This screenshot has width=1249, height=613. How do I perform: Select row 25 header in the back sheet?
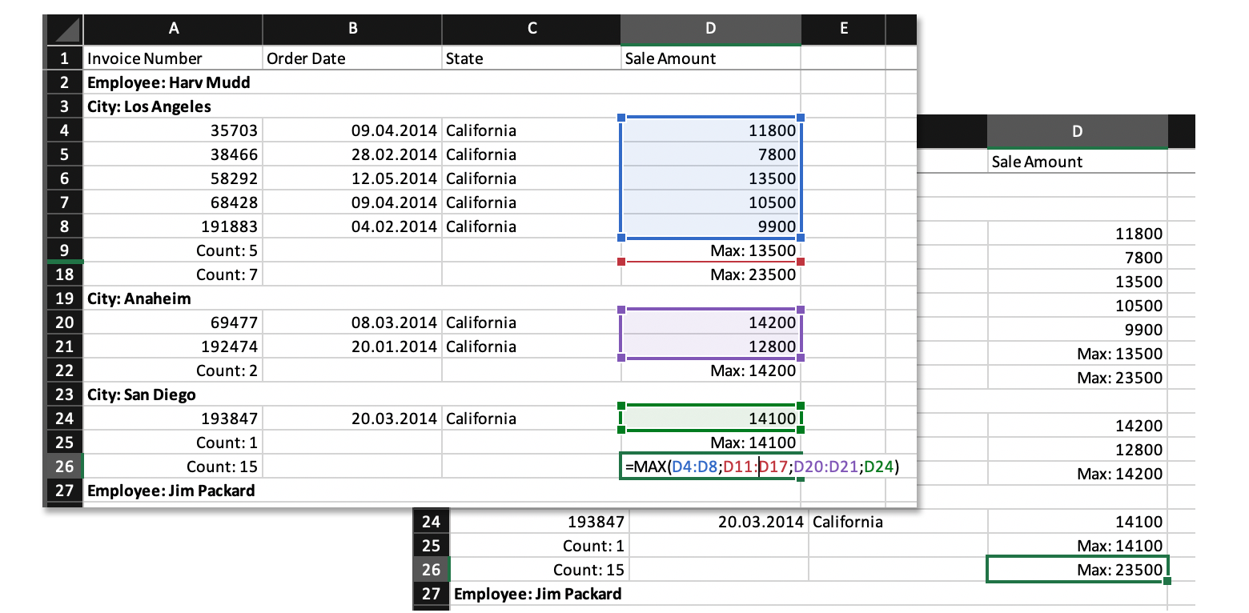click(x=431, y=547)
